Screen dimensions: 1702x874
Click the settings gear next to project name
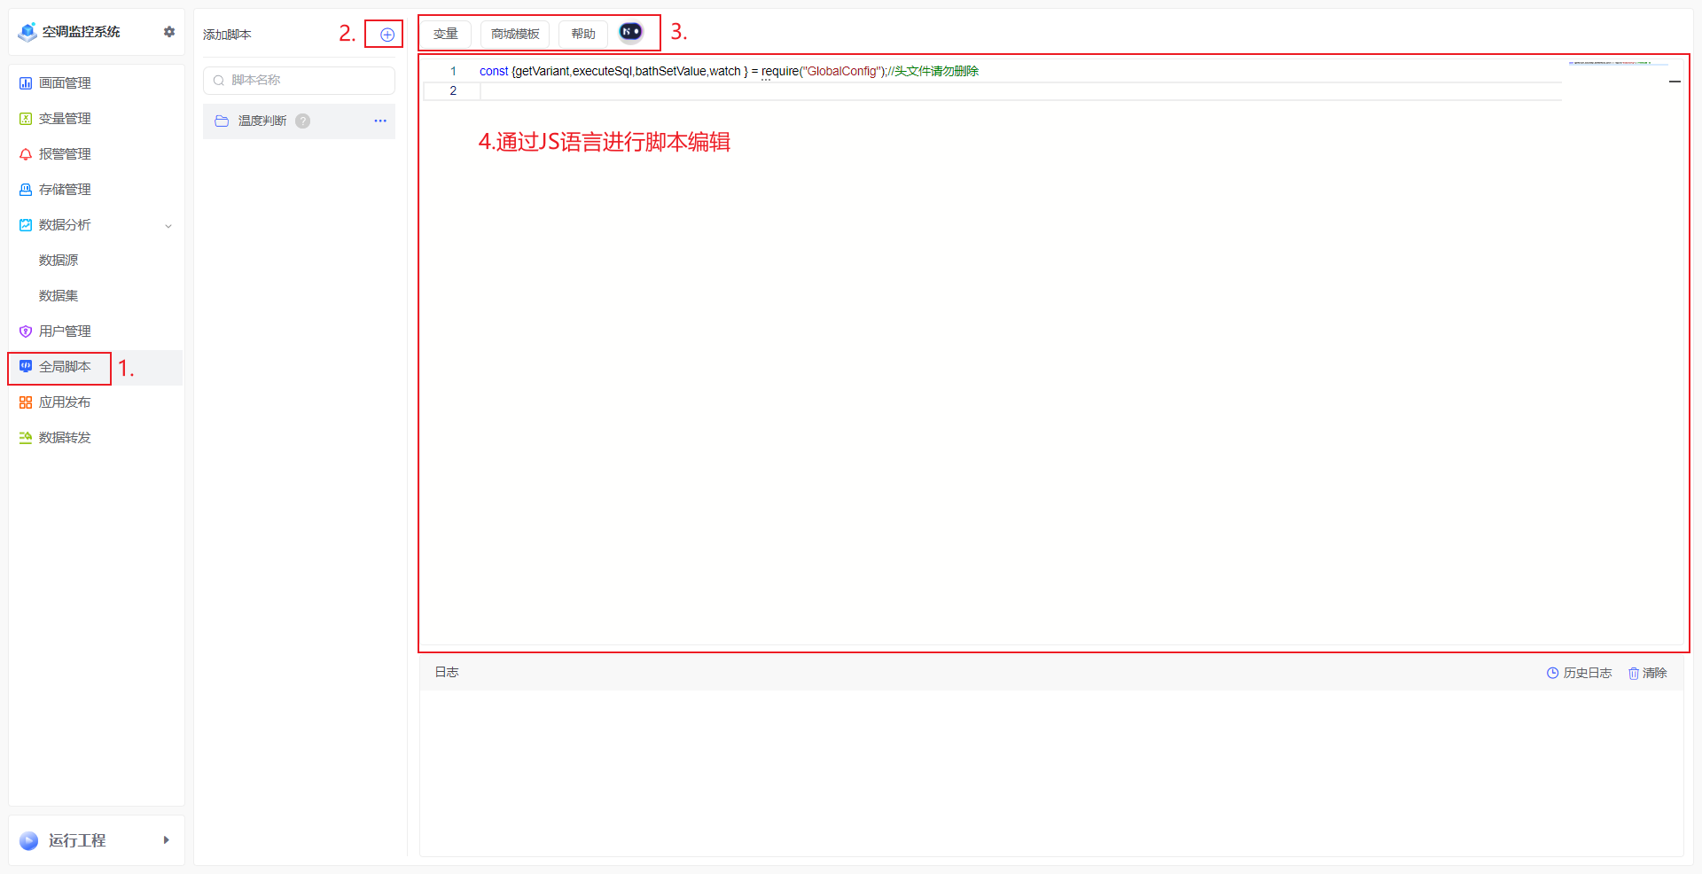pyautogui.click(x=168, y=32)
